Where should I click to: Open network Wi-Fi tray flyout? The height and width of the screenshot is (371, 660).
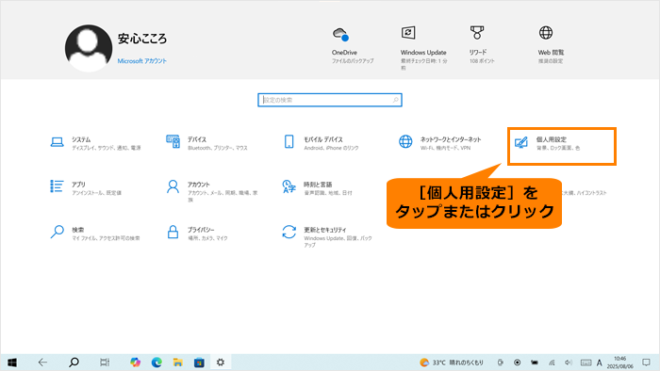pos(552,363)
